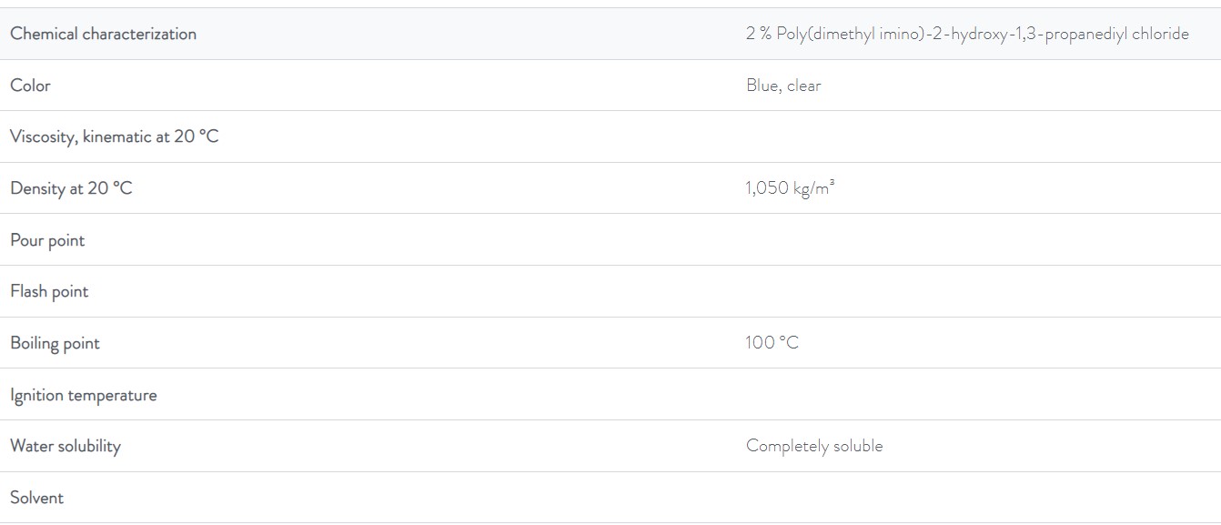Click the Boiling point label
1221x525 pixels.
tap(55, 343)
